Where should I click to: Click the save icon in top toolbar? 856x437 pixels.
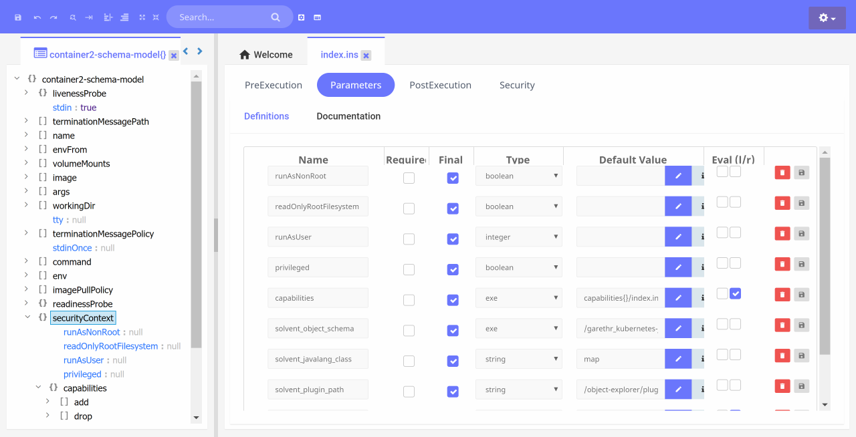(x=18, y=17)
